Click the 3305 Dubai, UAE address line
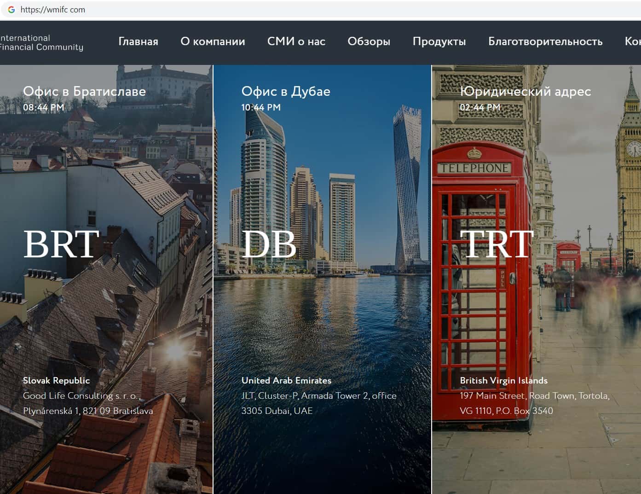Viewport: 641px width, 494px height. [x=277, y=411]
